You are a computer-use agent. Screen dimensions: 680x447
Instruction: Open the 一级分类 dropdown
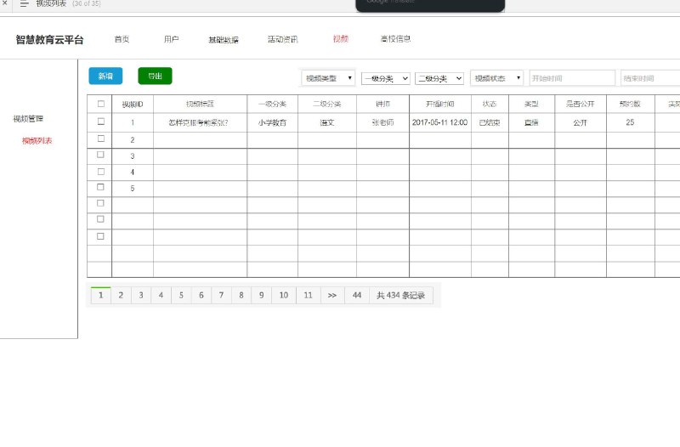(x=386, y=78)
